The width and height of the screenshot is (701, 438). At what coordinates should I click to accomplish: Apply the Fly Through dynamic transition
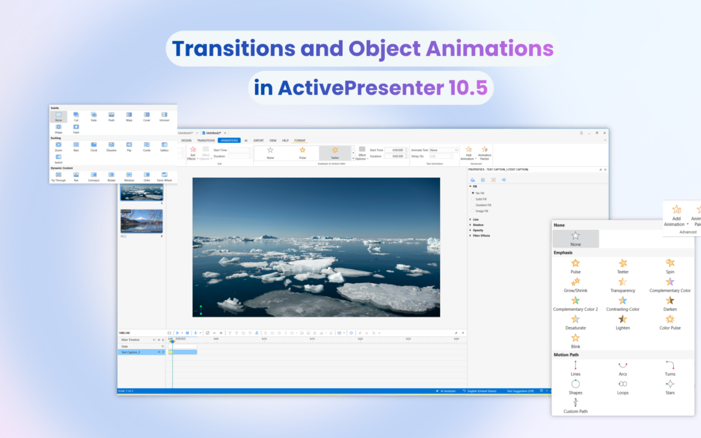click(58, 177)
